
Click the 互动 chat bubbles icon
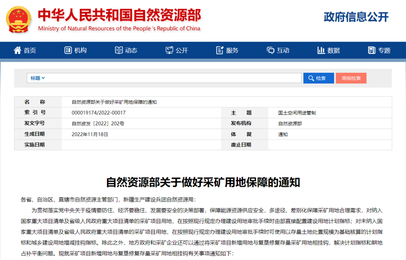point(271,50)
